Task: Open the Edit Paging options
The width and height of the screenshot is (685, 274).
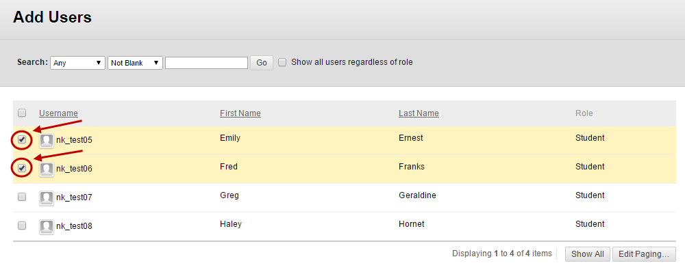Action: point(644,254)
